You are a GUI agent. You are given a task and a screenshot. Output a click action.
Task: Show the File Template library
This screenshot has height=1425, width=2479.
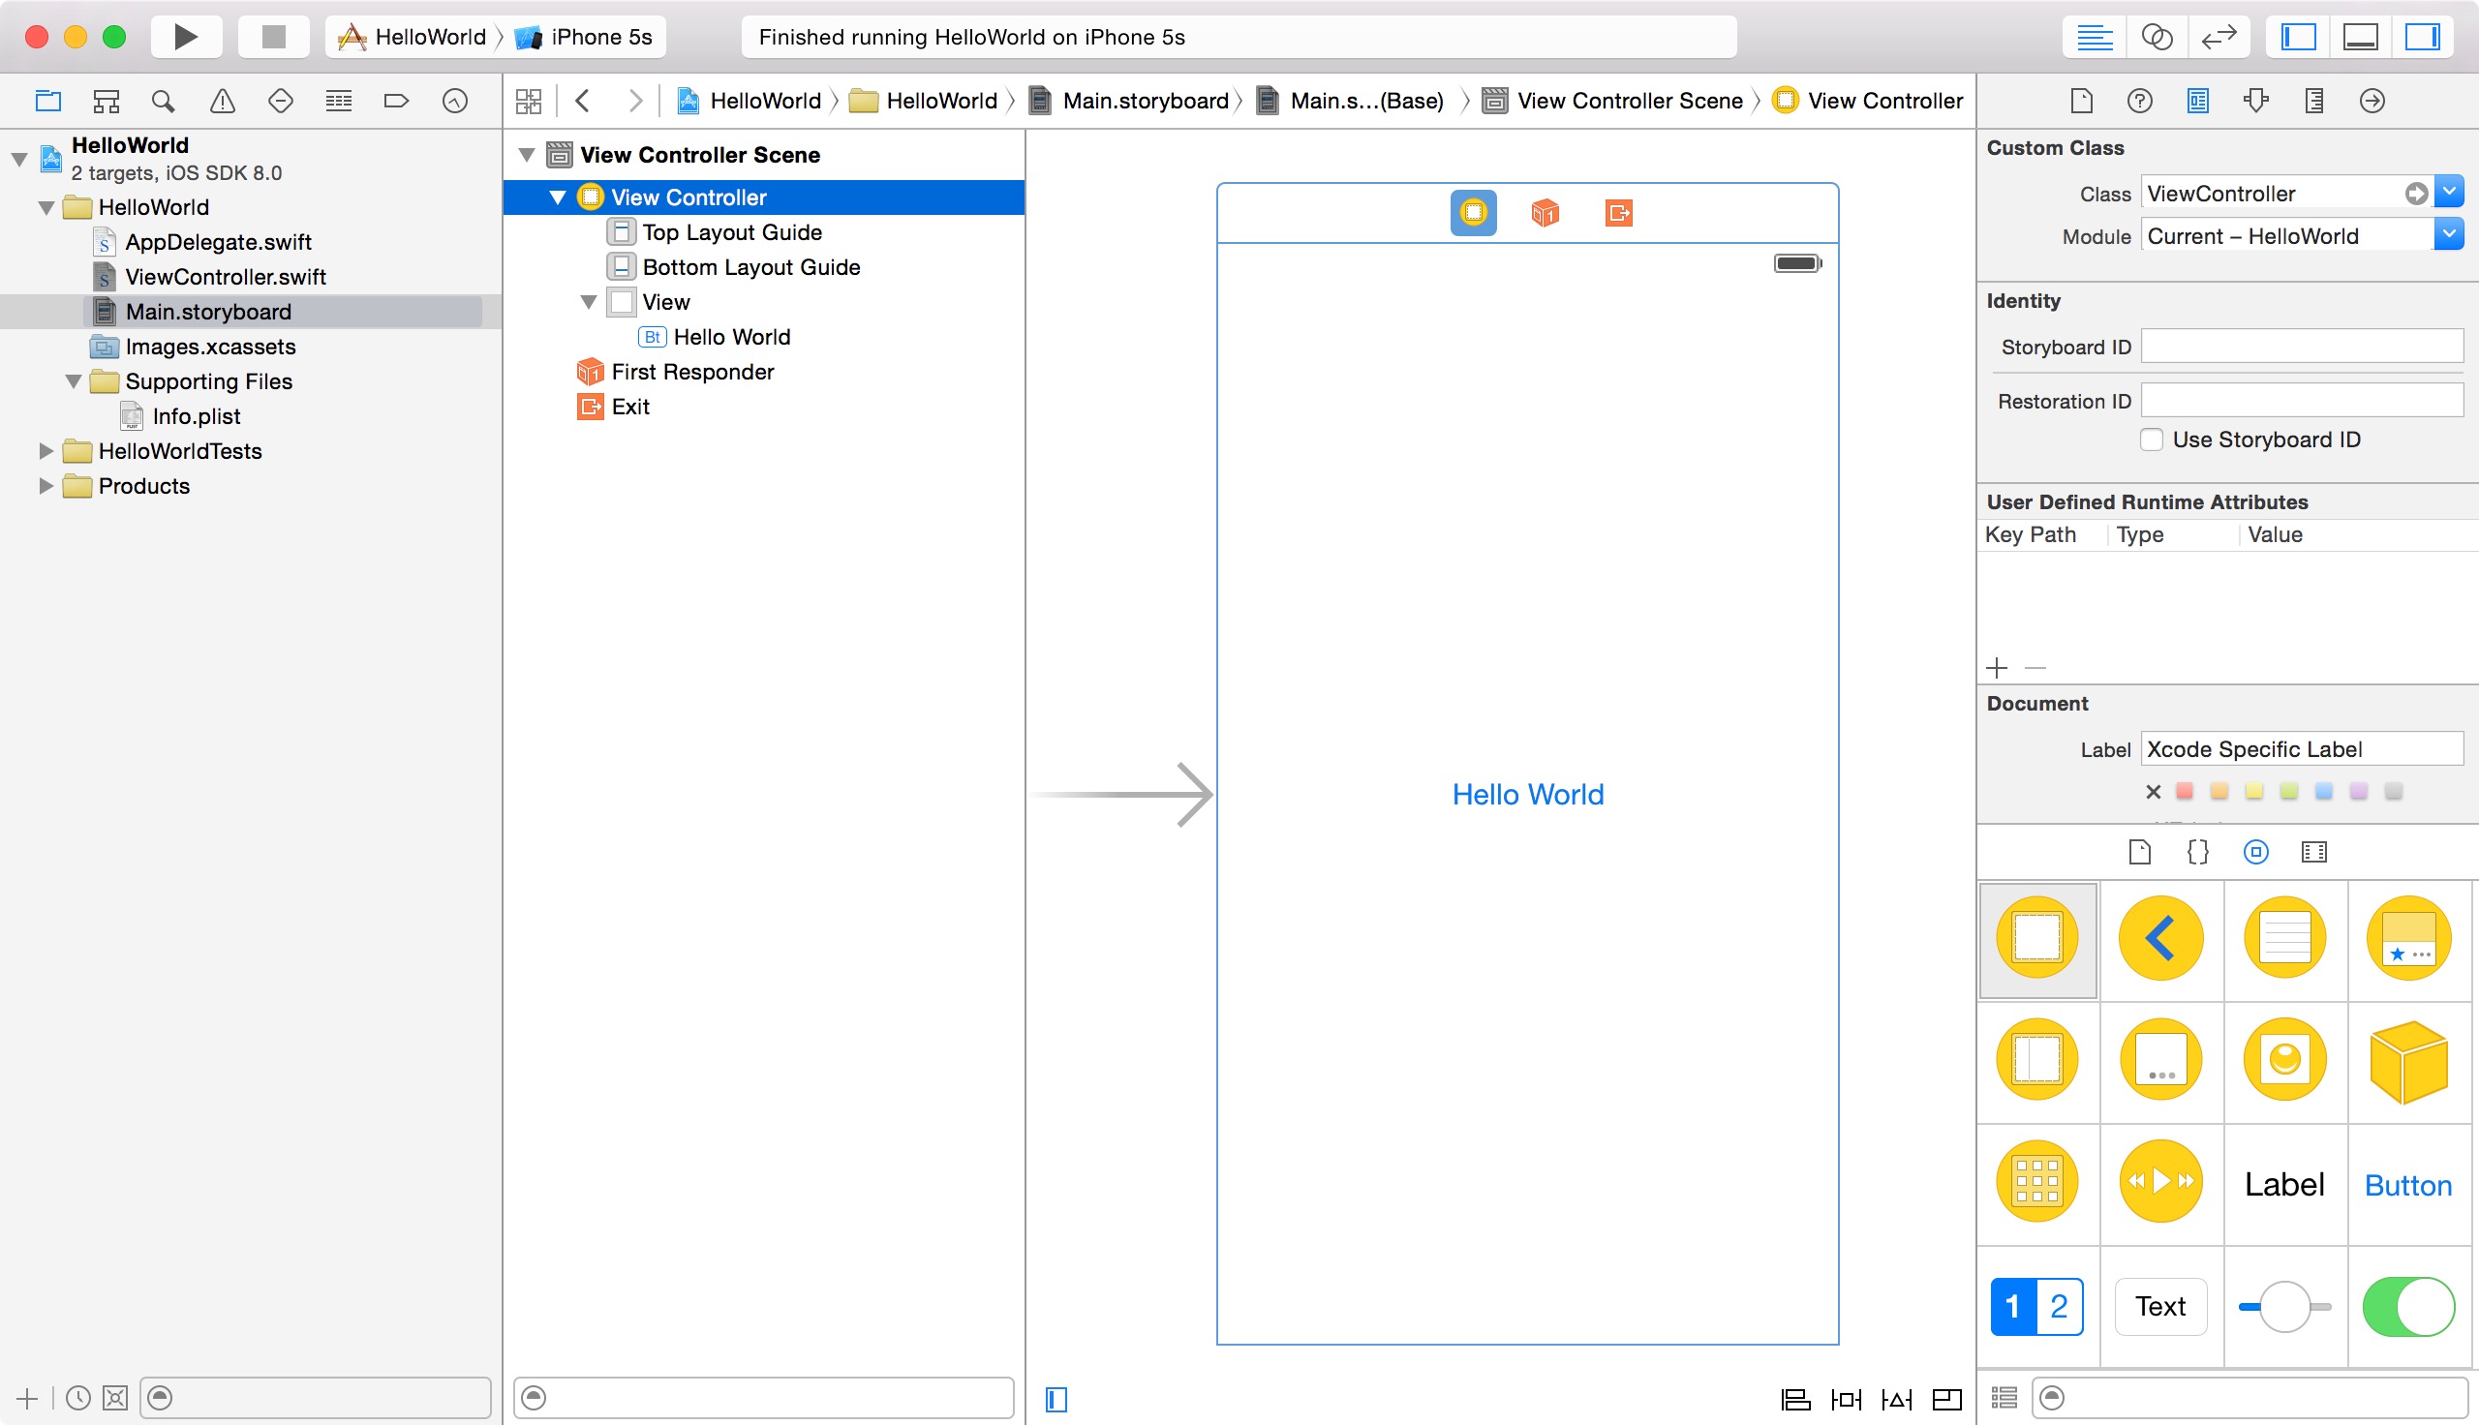tap(2139, 853)
